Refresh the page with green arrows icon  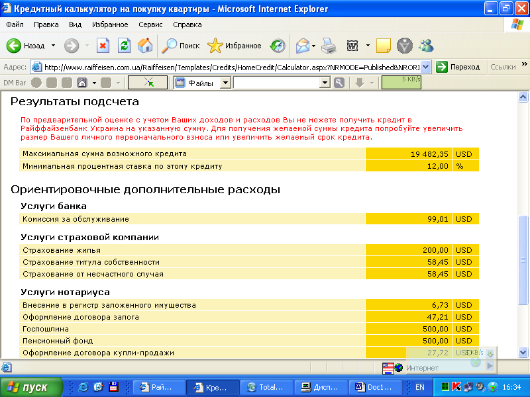pyautogui.click(x=124, y=46)
